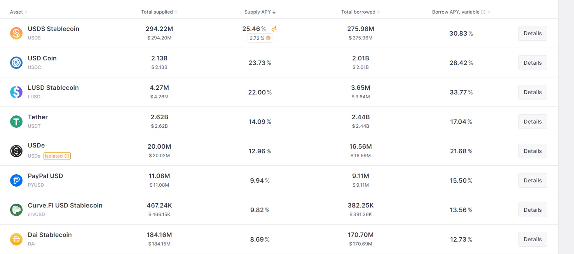Click the rewards icon beside USDS supply APY
The width and height of the screenshot is (574, 254).
coord(274,29)
